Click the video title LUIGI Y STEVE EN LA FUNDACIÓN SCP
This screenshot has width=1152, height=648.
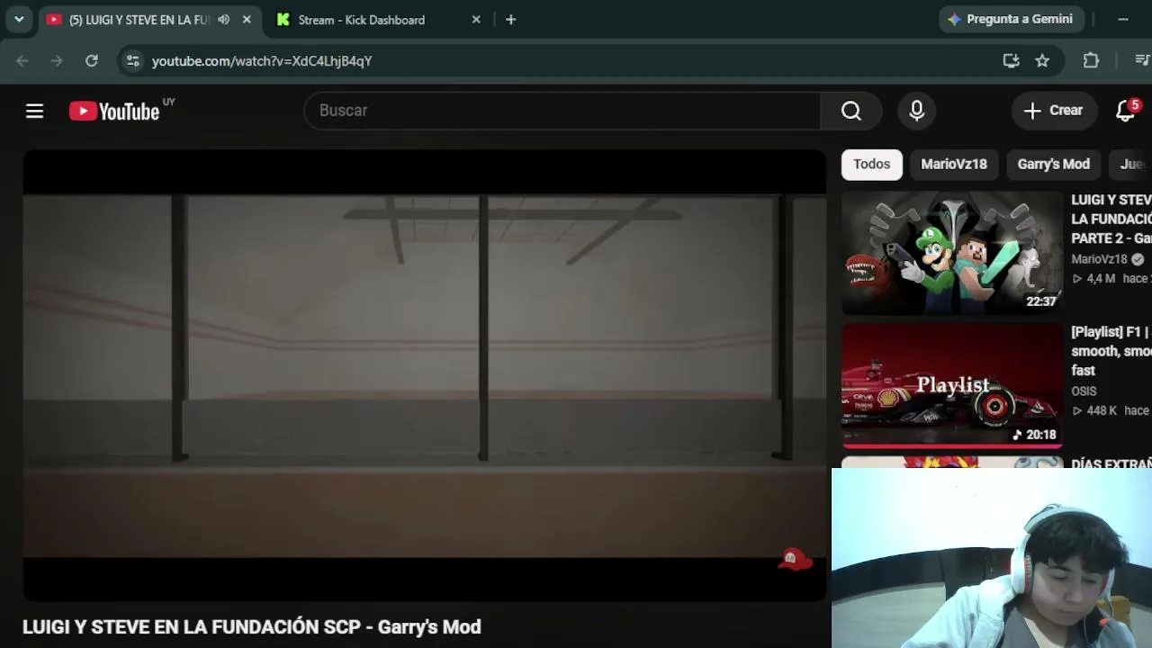click(252, 626)
